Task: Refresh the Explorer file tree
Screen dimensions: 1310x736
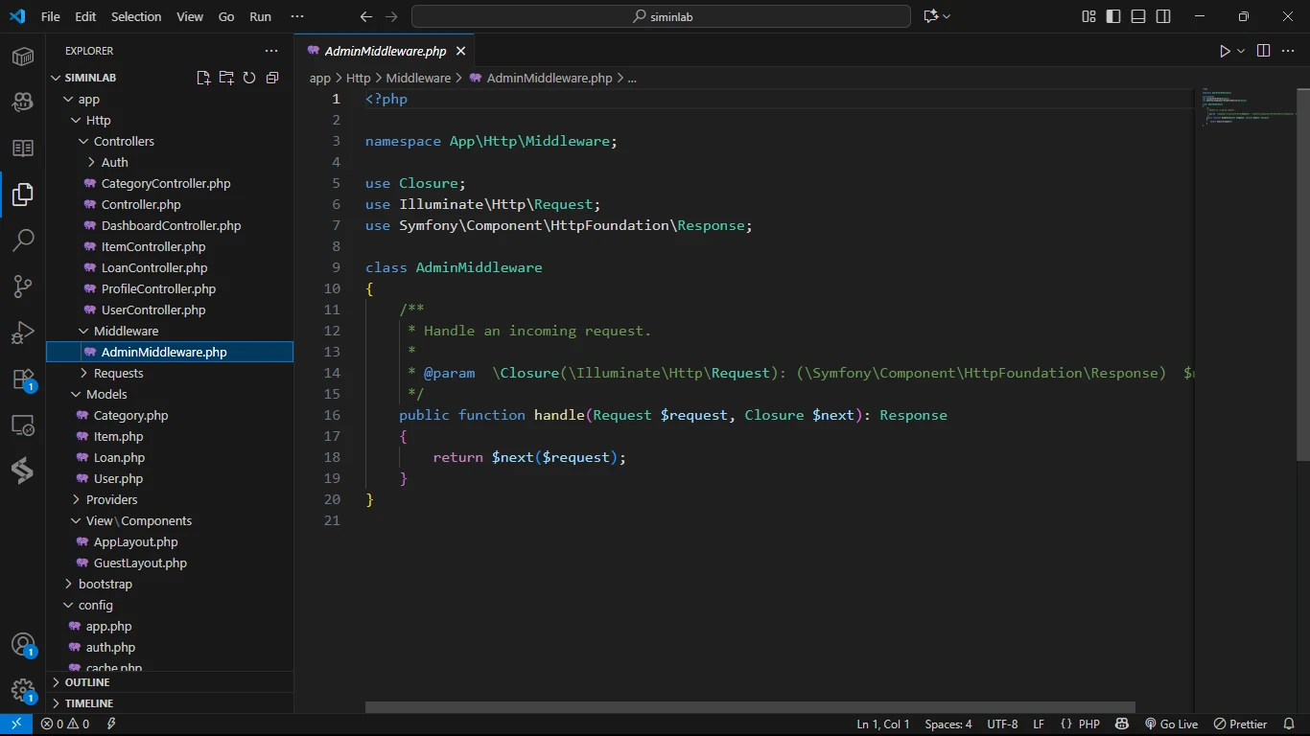Action: [249, 78]
